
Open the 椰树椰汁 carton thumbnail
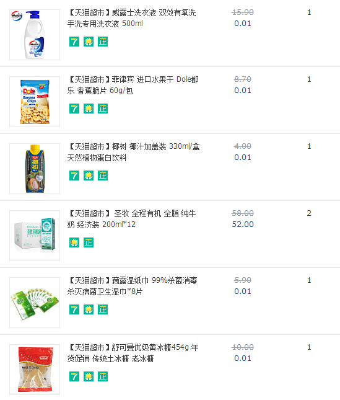pyautogui.click(x=35, y=169)
